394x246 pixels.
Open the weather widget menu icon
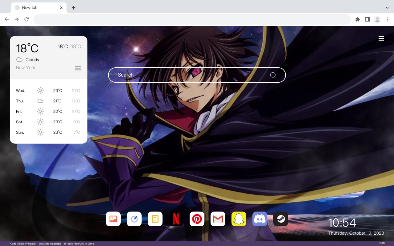(78, 68)
